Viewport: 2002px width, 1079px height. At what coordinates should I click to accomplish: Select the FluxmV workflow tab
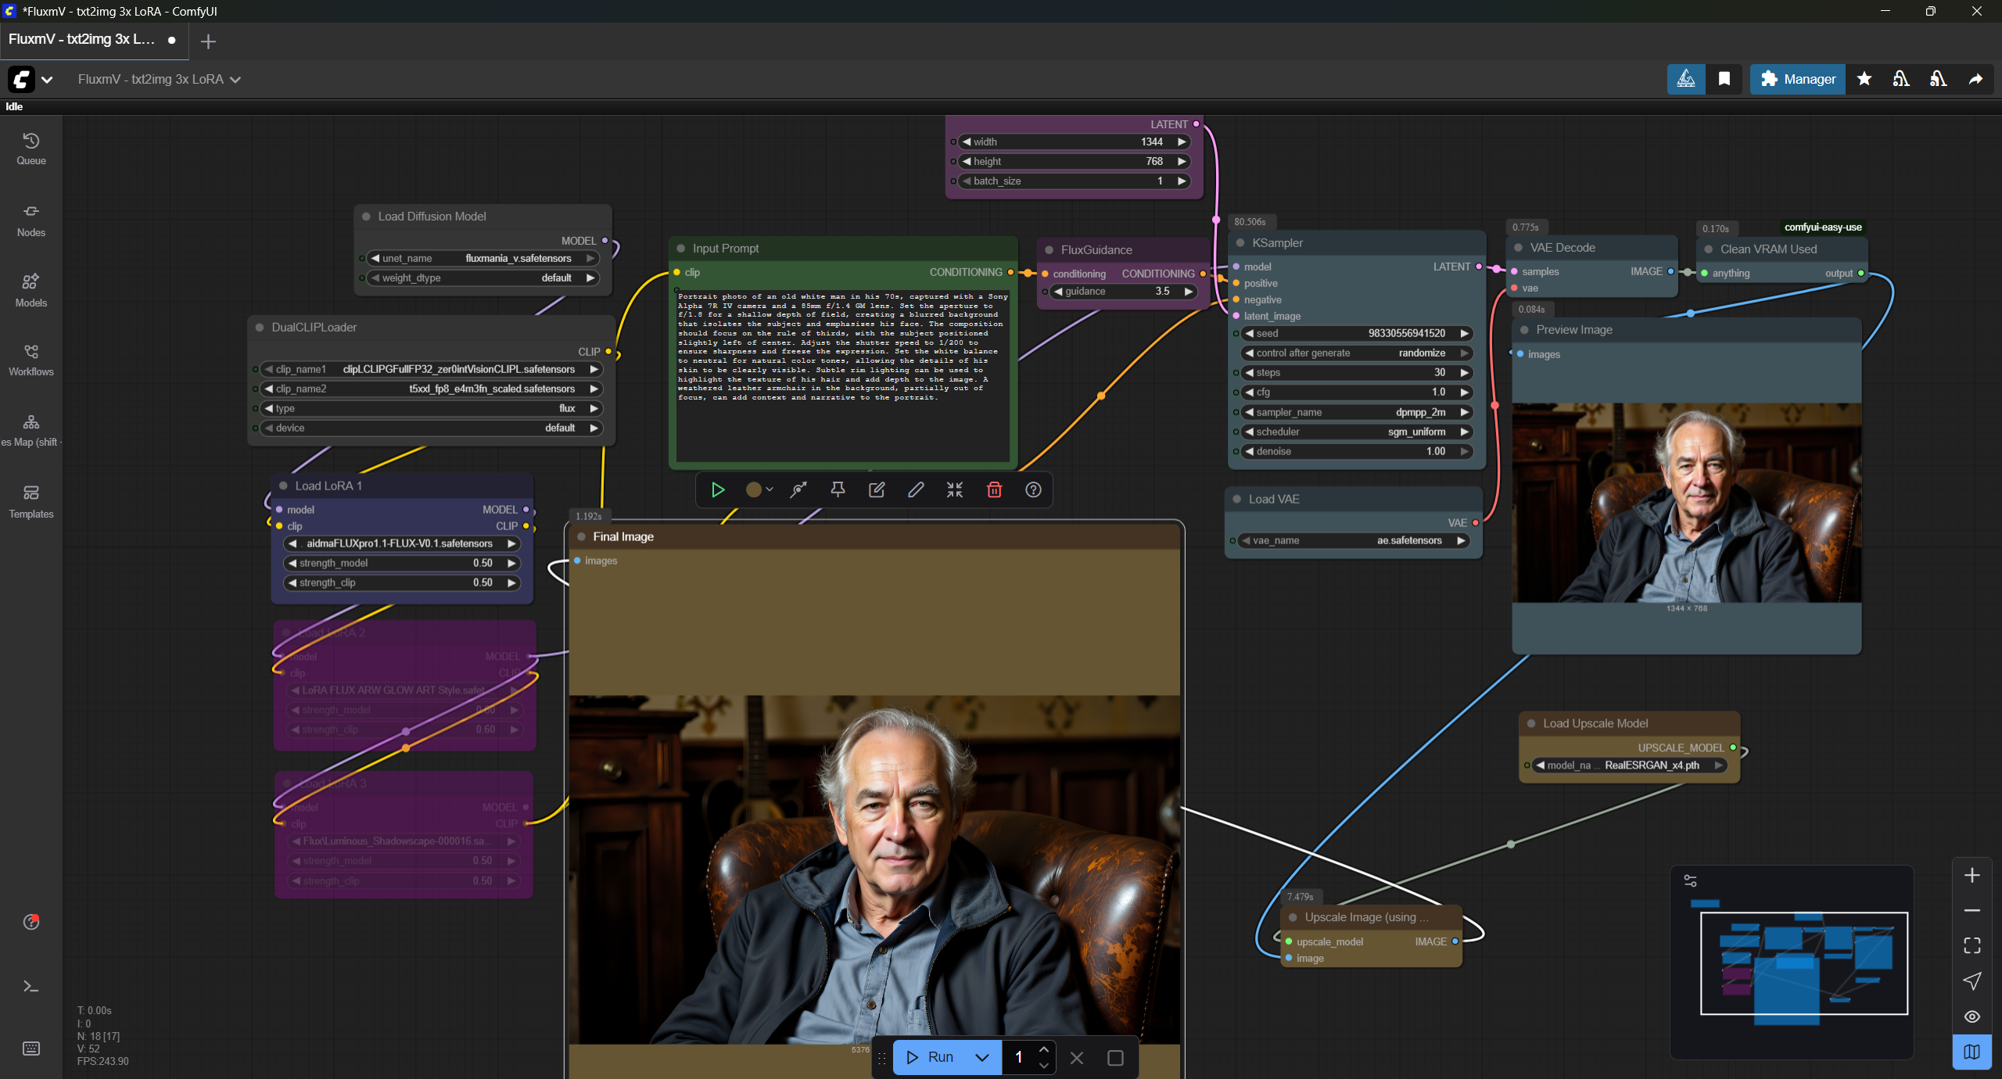[82, 39]
